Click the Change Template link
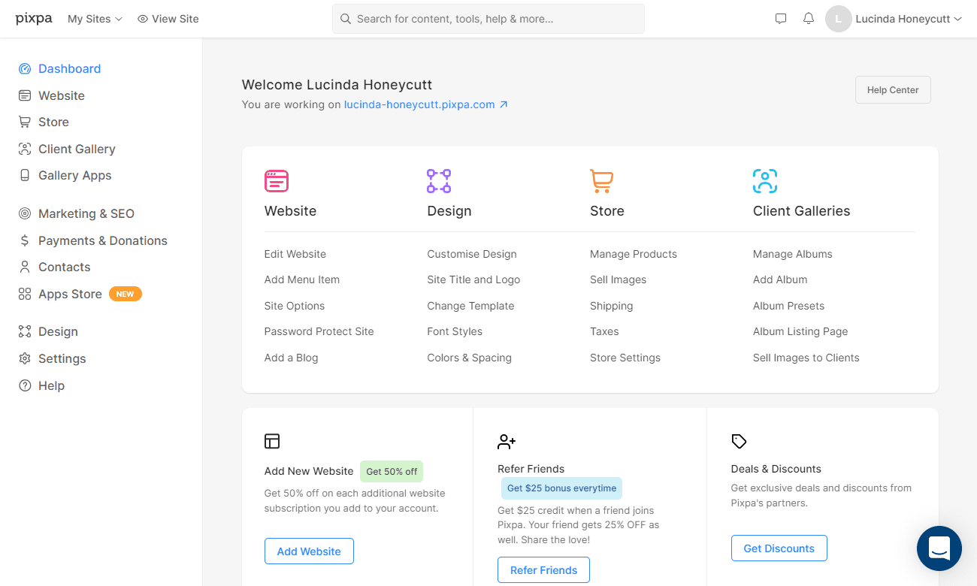The image size is (977, 586). 470,306
